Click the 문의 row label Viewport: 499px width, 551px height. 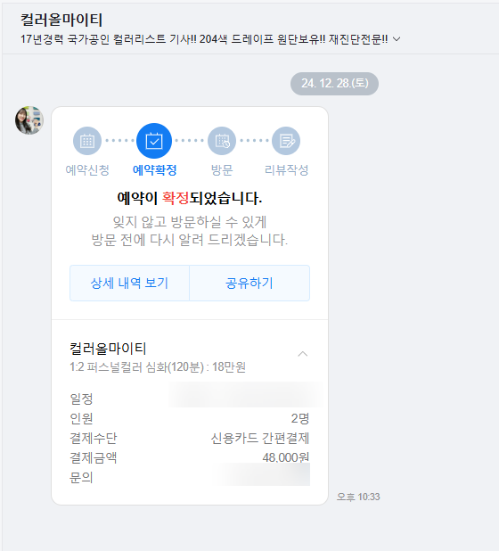81,478
